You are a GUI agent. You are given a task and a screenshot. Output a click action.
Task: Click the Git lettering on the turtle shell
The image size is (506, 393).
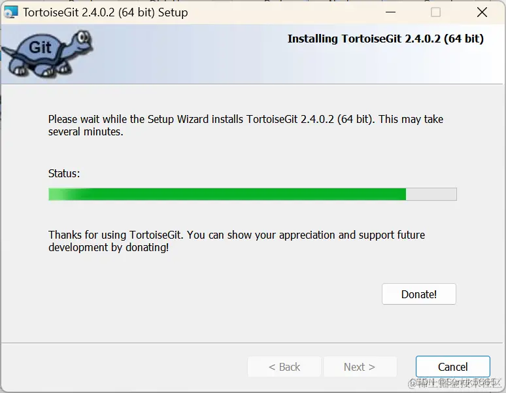click(40, 48)
